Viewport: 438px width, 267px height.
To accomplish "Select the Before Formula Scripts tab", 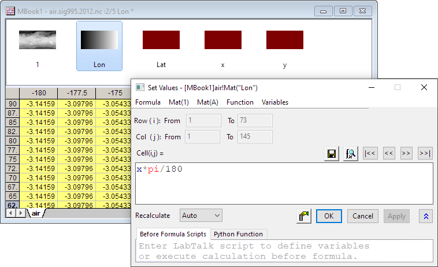I will click(x=172, y=234).
